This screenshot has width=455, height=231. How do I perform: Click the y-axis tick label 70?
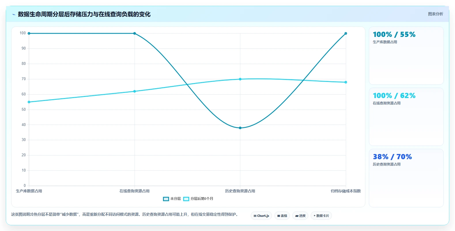coord(24,79)
